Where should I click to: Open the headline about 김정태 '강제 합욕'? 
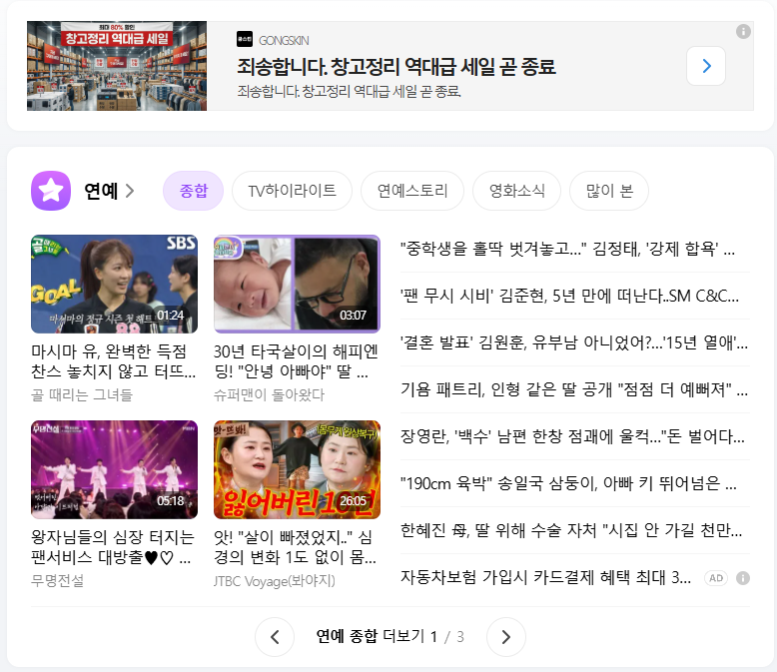point(567,249)
